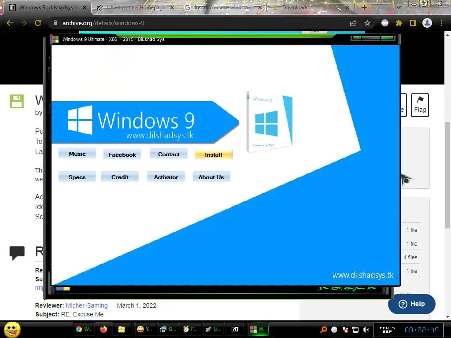Click the reviews speech bubble icon

[x=17, y=253]
